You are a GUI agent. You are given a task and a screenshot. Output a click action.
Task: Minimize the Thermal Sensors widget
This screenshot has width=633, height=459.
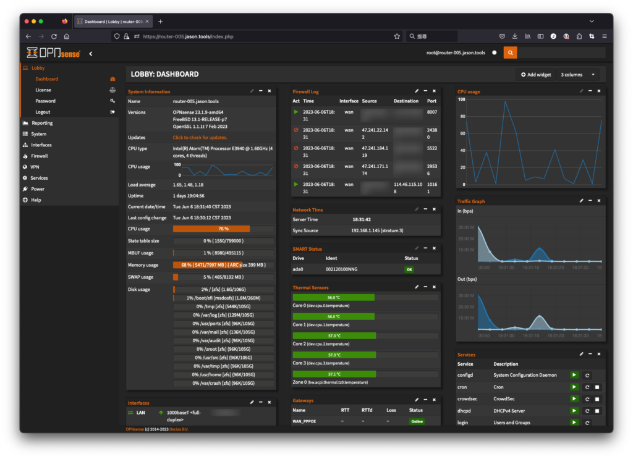425,287
